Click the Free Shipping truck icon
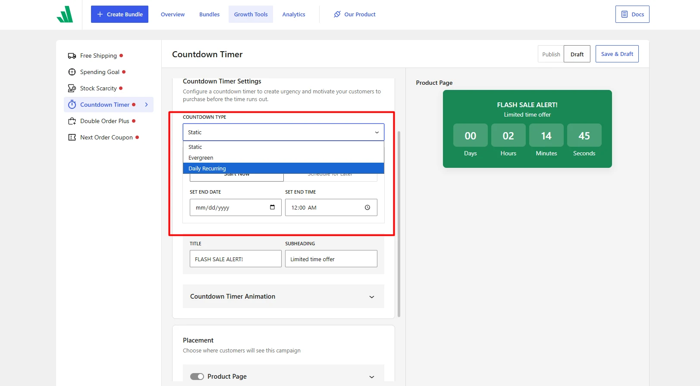Image resolution: width=700 pixels, height=386 pixels. click(x=72, y=56)
